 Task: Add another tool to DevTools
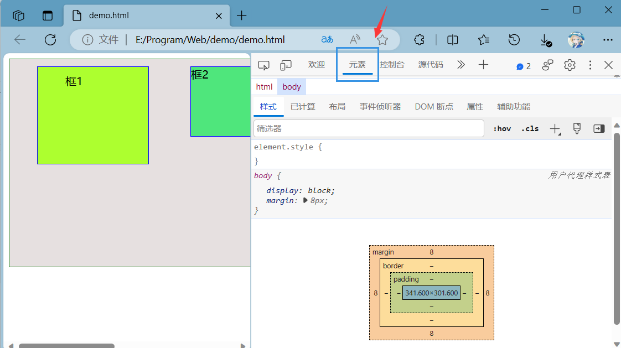coord(483,65)
